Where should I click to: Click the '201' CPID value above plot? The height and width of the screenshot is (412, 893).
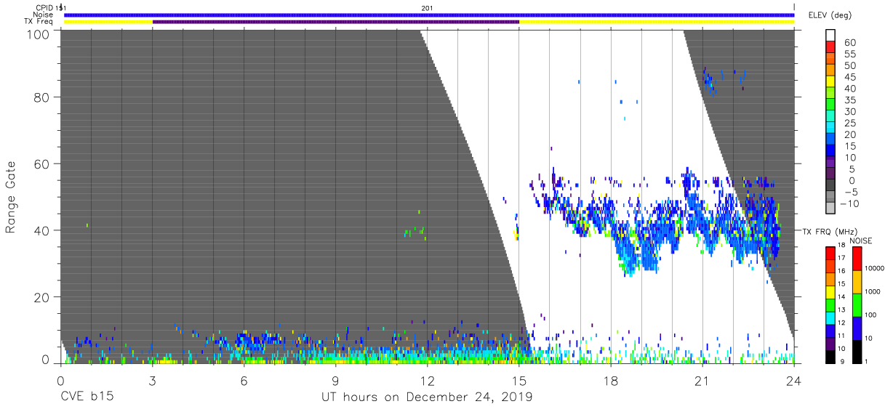tap(427, 7)
